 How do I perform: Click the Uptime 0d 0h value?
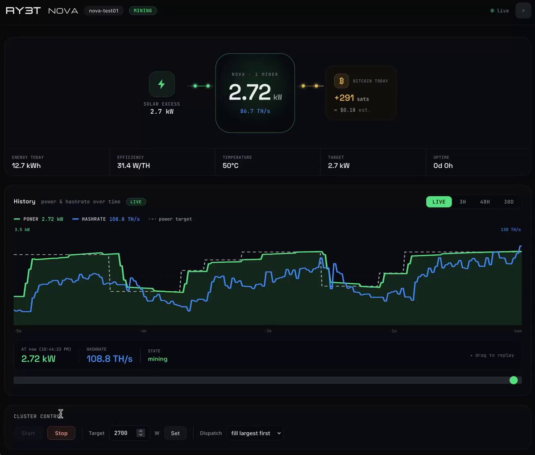click(443, 166)
